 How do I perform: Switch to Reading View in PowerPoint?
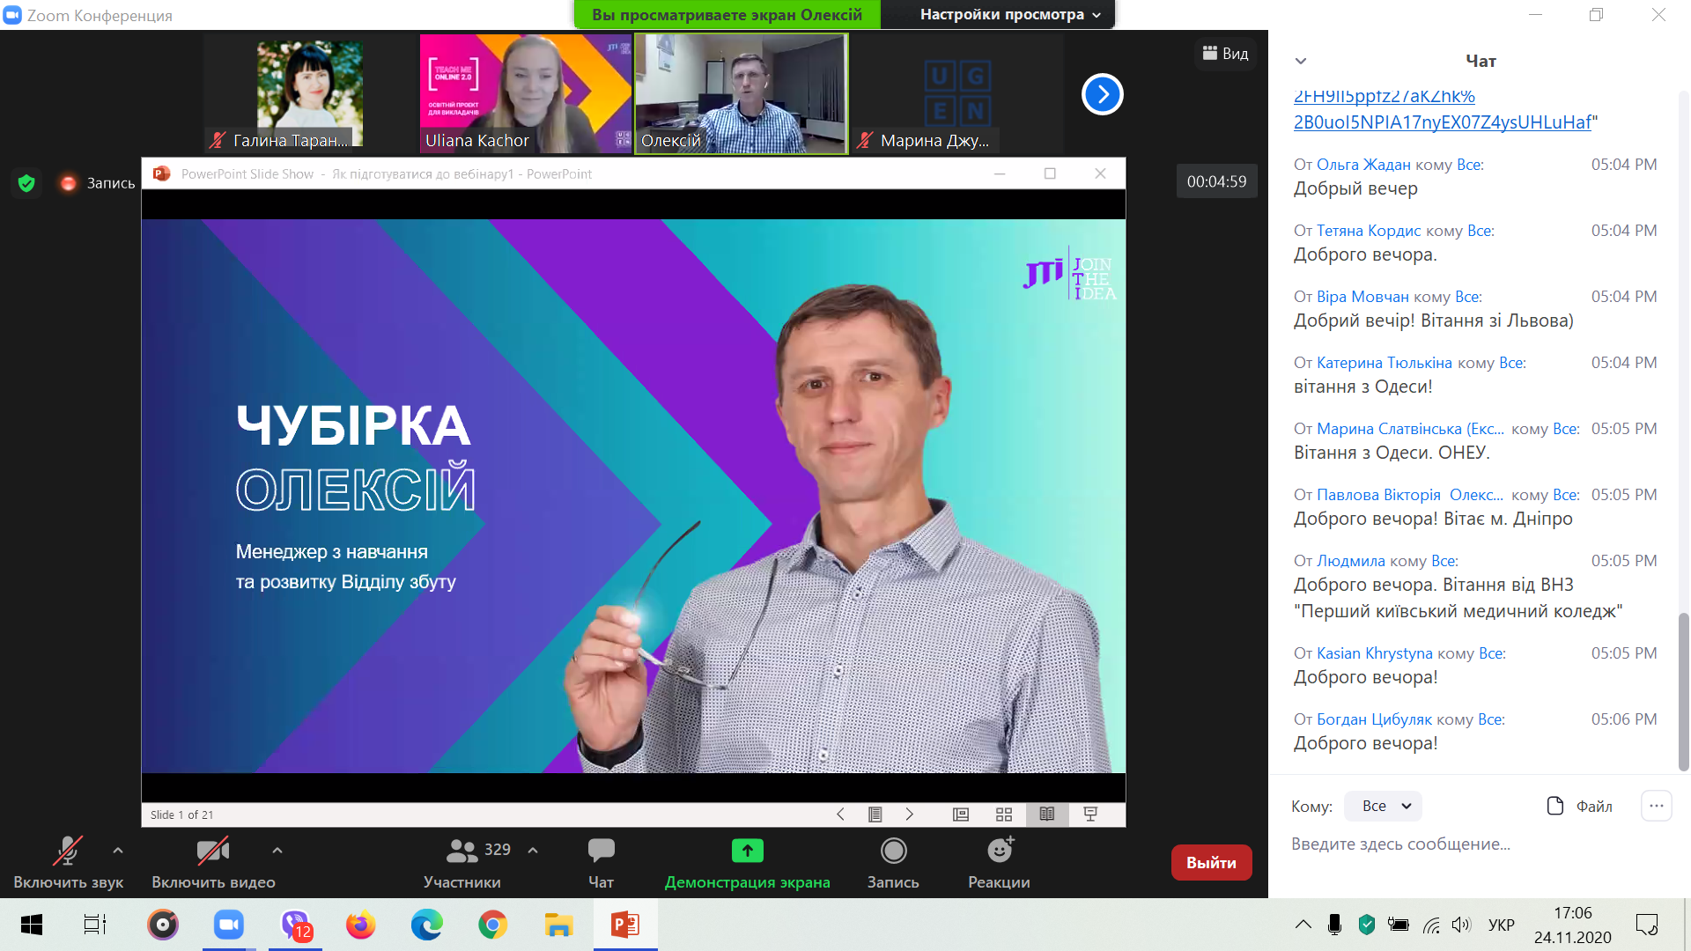click(1047, 815)
